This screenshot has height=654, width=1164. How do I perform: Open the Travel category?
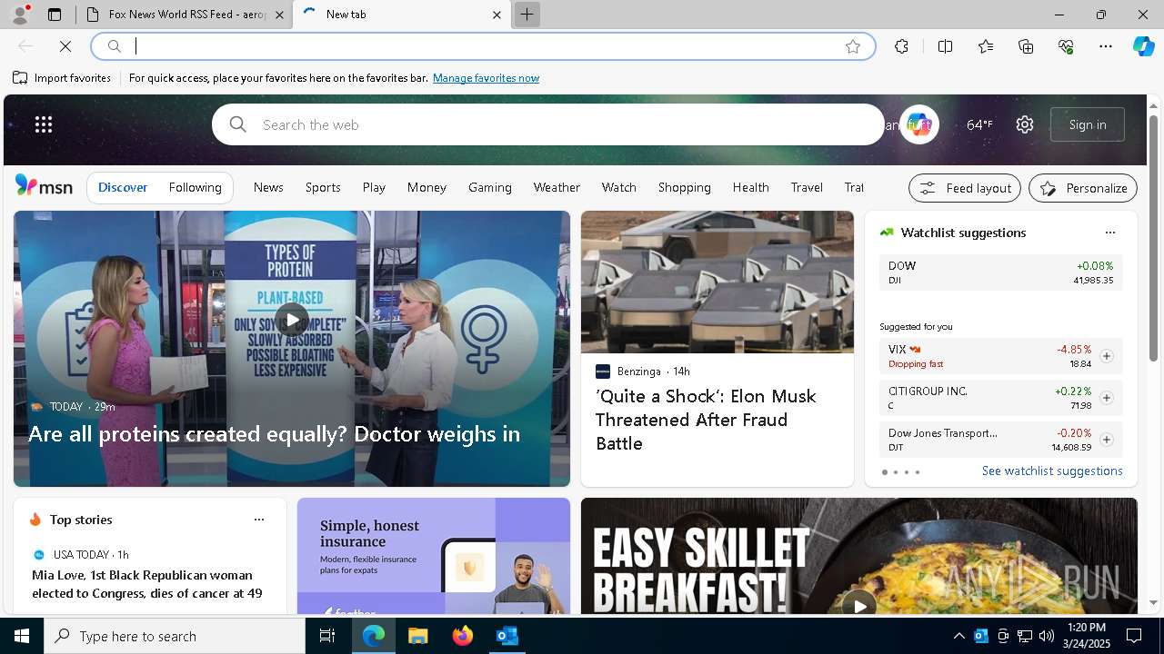807,187
